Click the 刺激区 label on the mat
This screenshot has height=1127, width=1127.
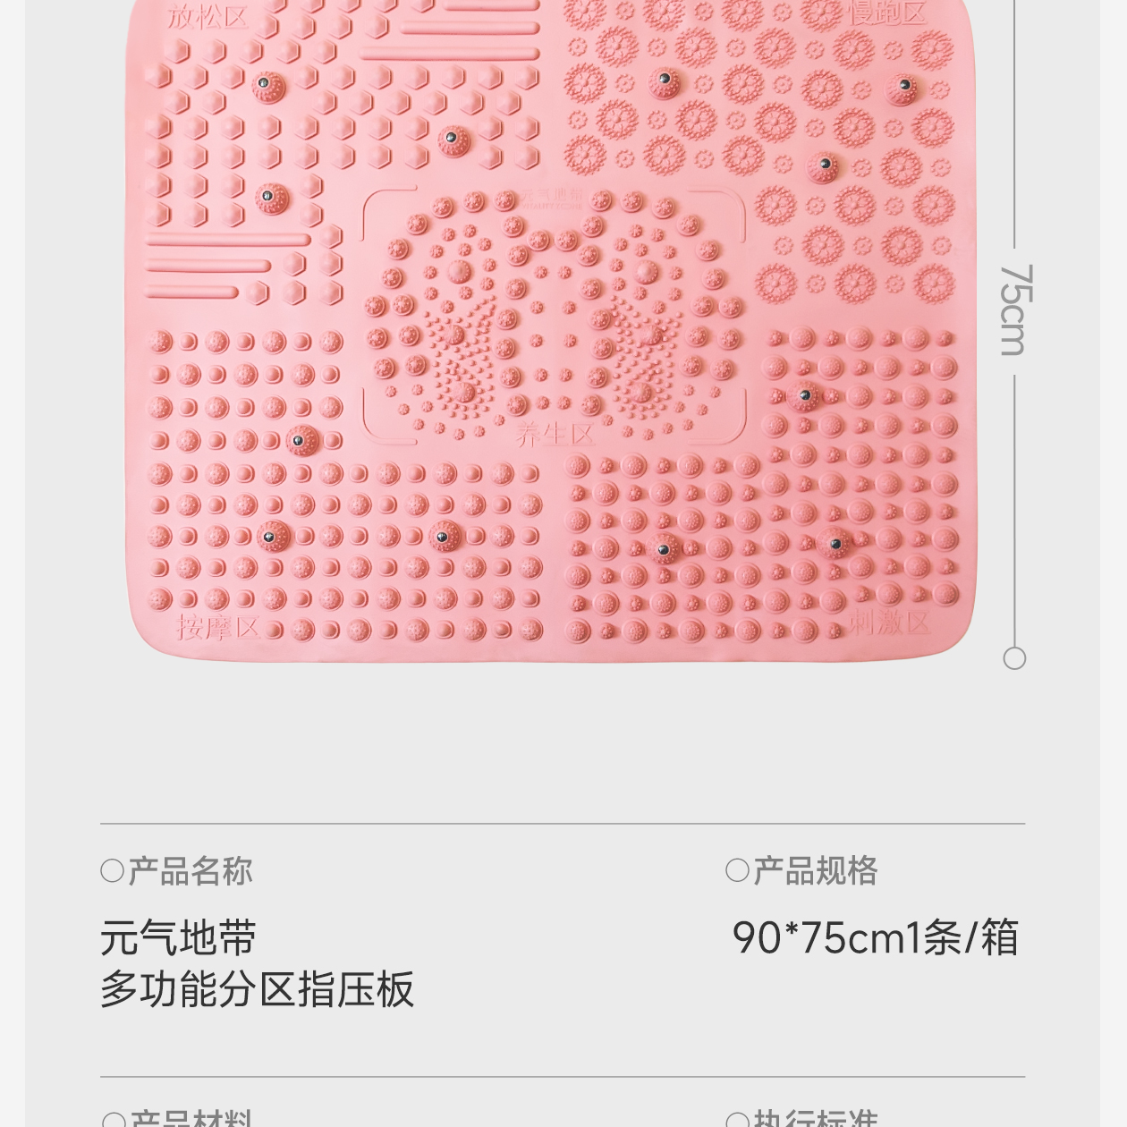click(889, 622)
